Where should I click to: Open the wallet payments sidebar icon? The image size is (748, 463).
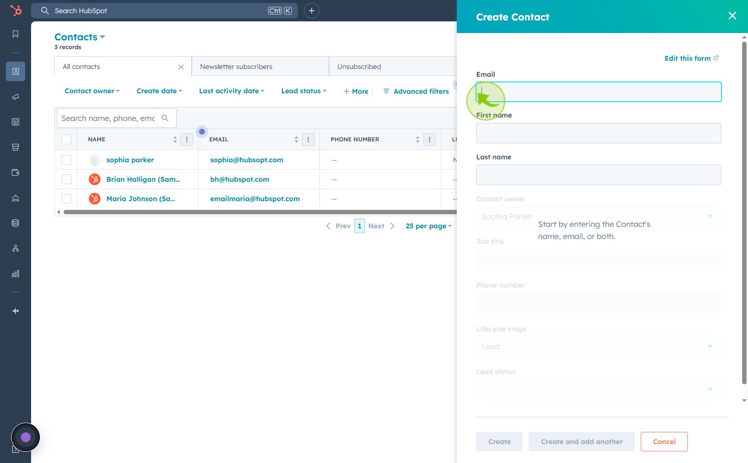point(16,172)
